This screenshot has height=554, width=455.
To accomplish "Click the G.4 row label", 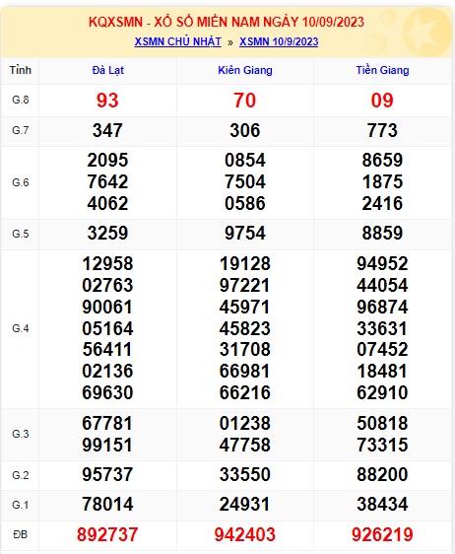I will [21, 328].
